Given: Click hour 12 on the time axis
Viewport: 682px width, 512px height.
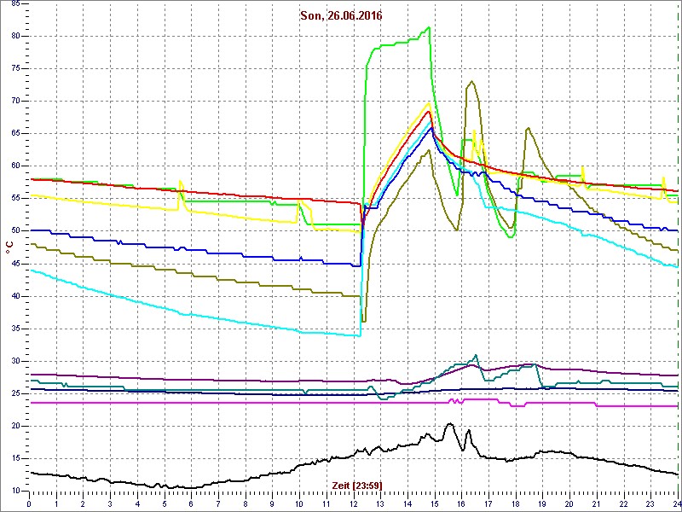Looking at the screenshot, I should 354,503.
